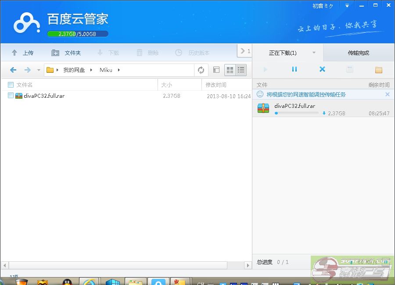Open main menu dropdown in title bar
This screenshot has height=285, width=395.
(x=347, y=6)
